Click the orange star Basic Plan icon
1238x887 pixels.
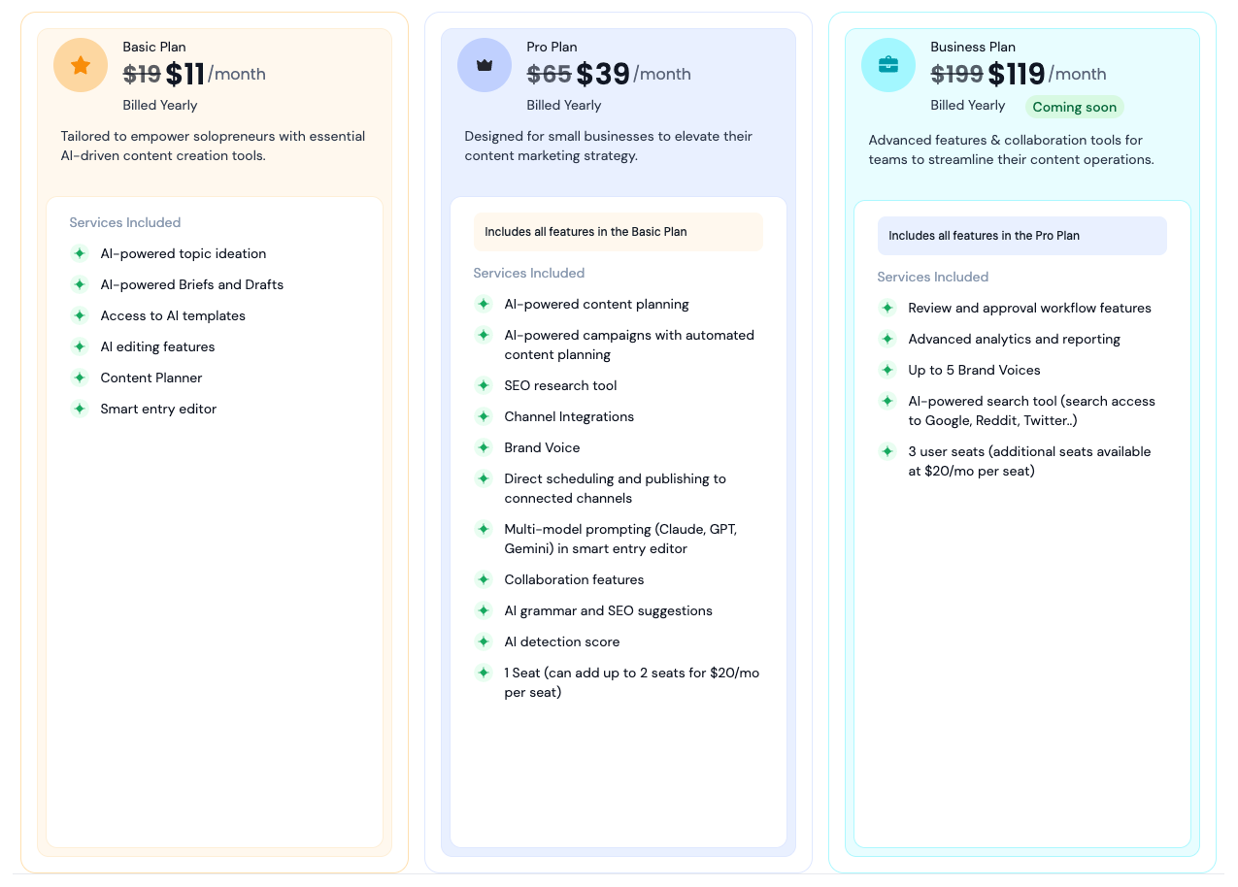point(81,65)
